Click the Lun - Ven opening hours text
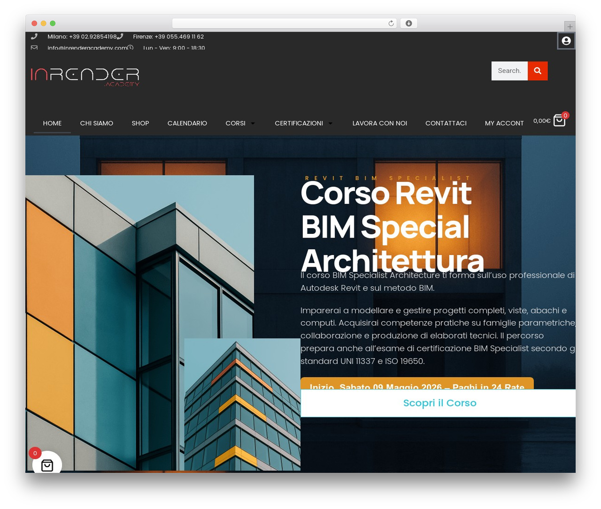This screenshot has width=601, height=509. [174, 48]
